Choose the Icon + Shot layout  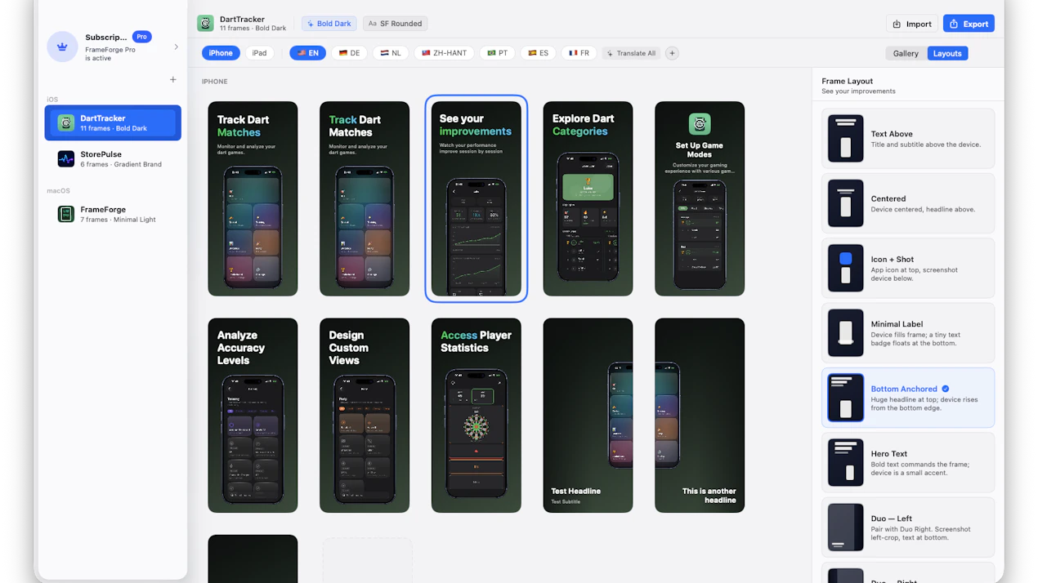[x=908, y=268]
